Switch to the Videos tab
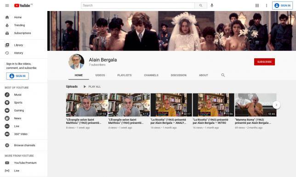Screen dimensions: 296x177 (x=100, y=75)
